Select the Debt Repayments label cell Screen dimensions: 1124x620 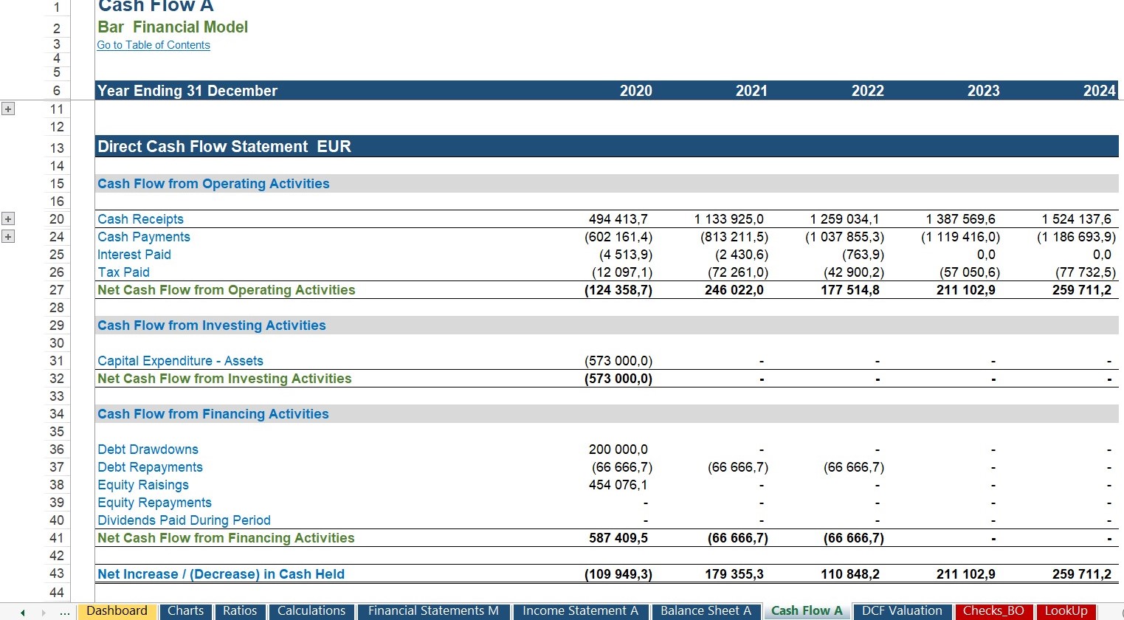pos(150,467)
